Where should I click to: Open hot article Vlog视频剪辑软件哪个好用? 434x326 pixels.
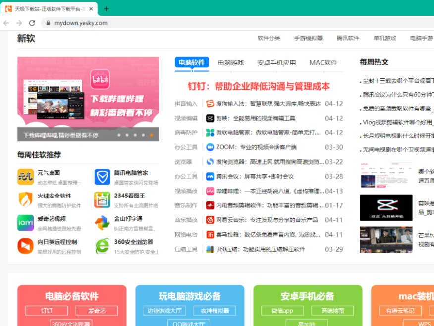click(398, 122)
